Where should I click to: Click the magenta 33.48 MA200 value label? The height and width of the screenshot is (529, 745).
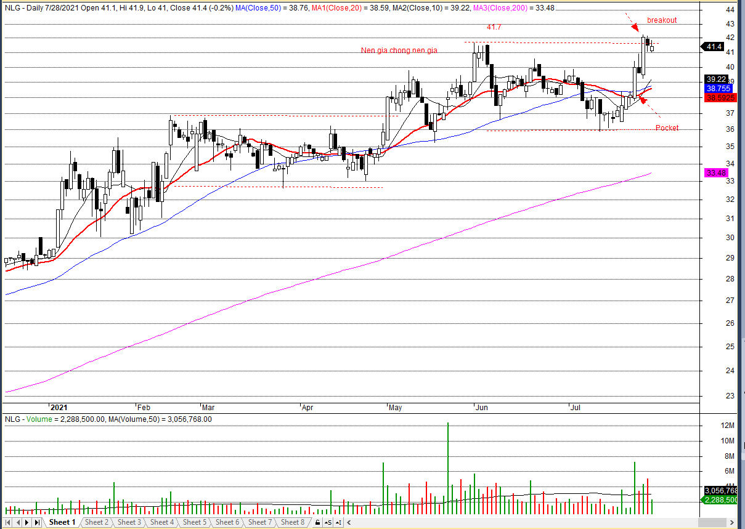point(715,174)
